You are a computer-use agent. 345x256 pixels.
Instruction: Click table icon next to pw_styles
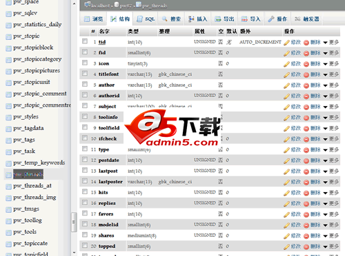click(8, 118)
